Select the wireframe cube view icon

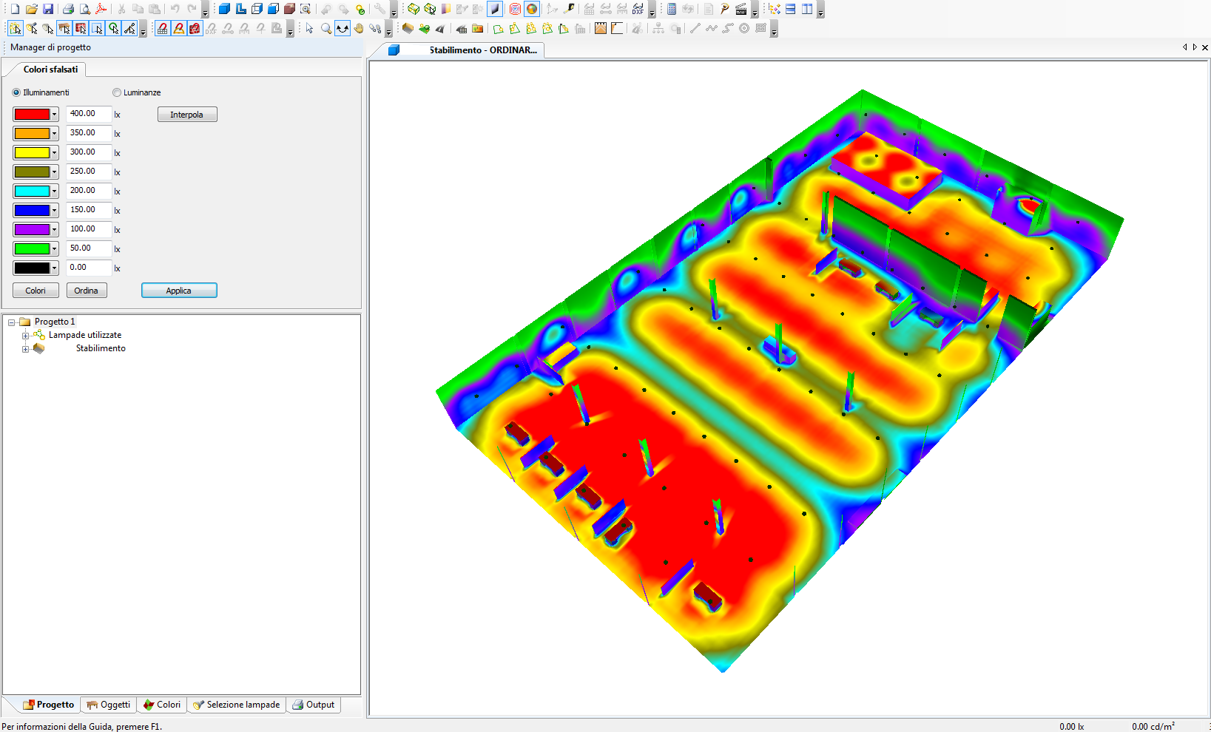click(x=257, y=10)
